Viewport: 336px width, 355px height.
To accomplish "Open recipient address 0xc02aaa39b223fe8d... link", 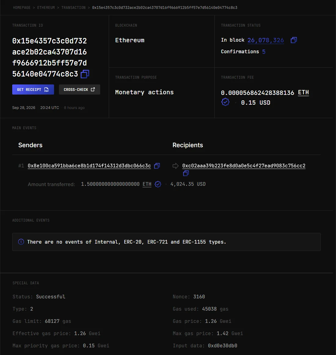I will (x=244, y=166).
